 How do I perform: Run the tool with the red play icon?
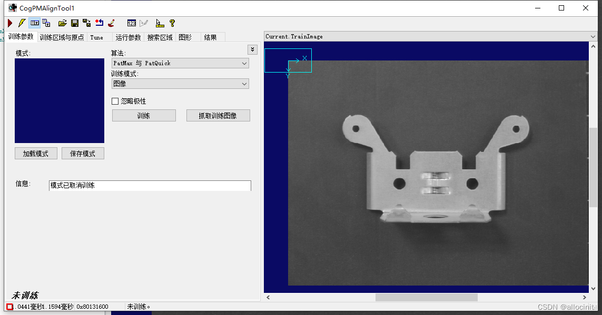point(10,23)
